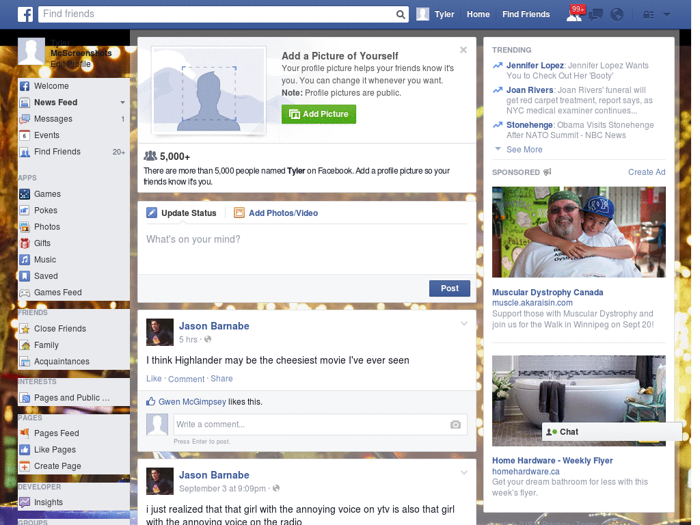Click the Insights chart icon

(x=25, y=502)
